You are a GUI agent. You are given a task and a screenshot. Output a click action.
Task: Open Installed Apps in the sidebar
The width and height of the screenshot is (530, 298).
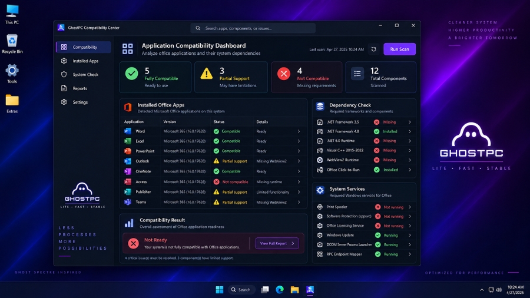tap(84, 61)
